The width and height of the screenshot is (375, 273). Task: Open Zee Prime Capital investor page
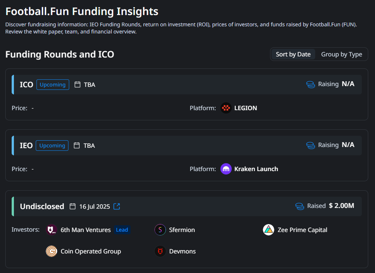(302, 230)
